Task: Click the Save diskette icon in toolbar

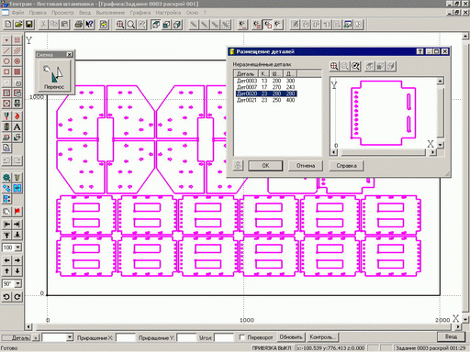Action: 29,24
